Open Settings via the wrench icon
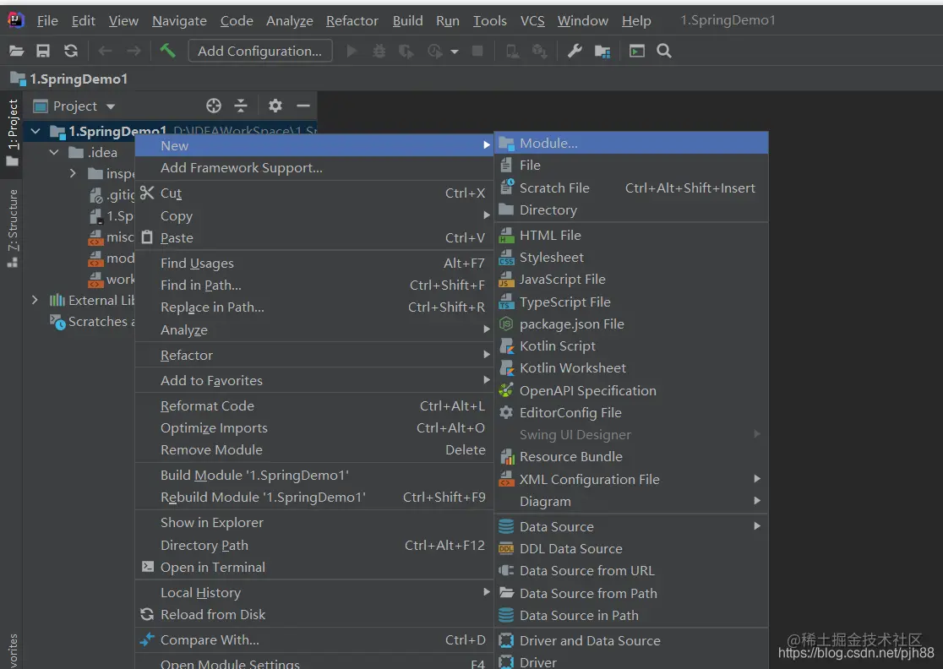 point(575,51)
